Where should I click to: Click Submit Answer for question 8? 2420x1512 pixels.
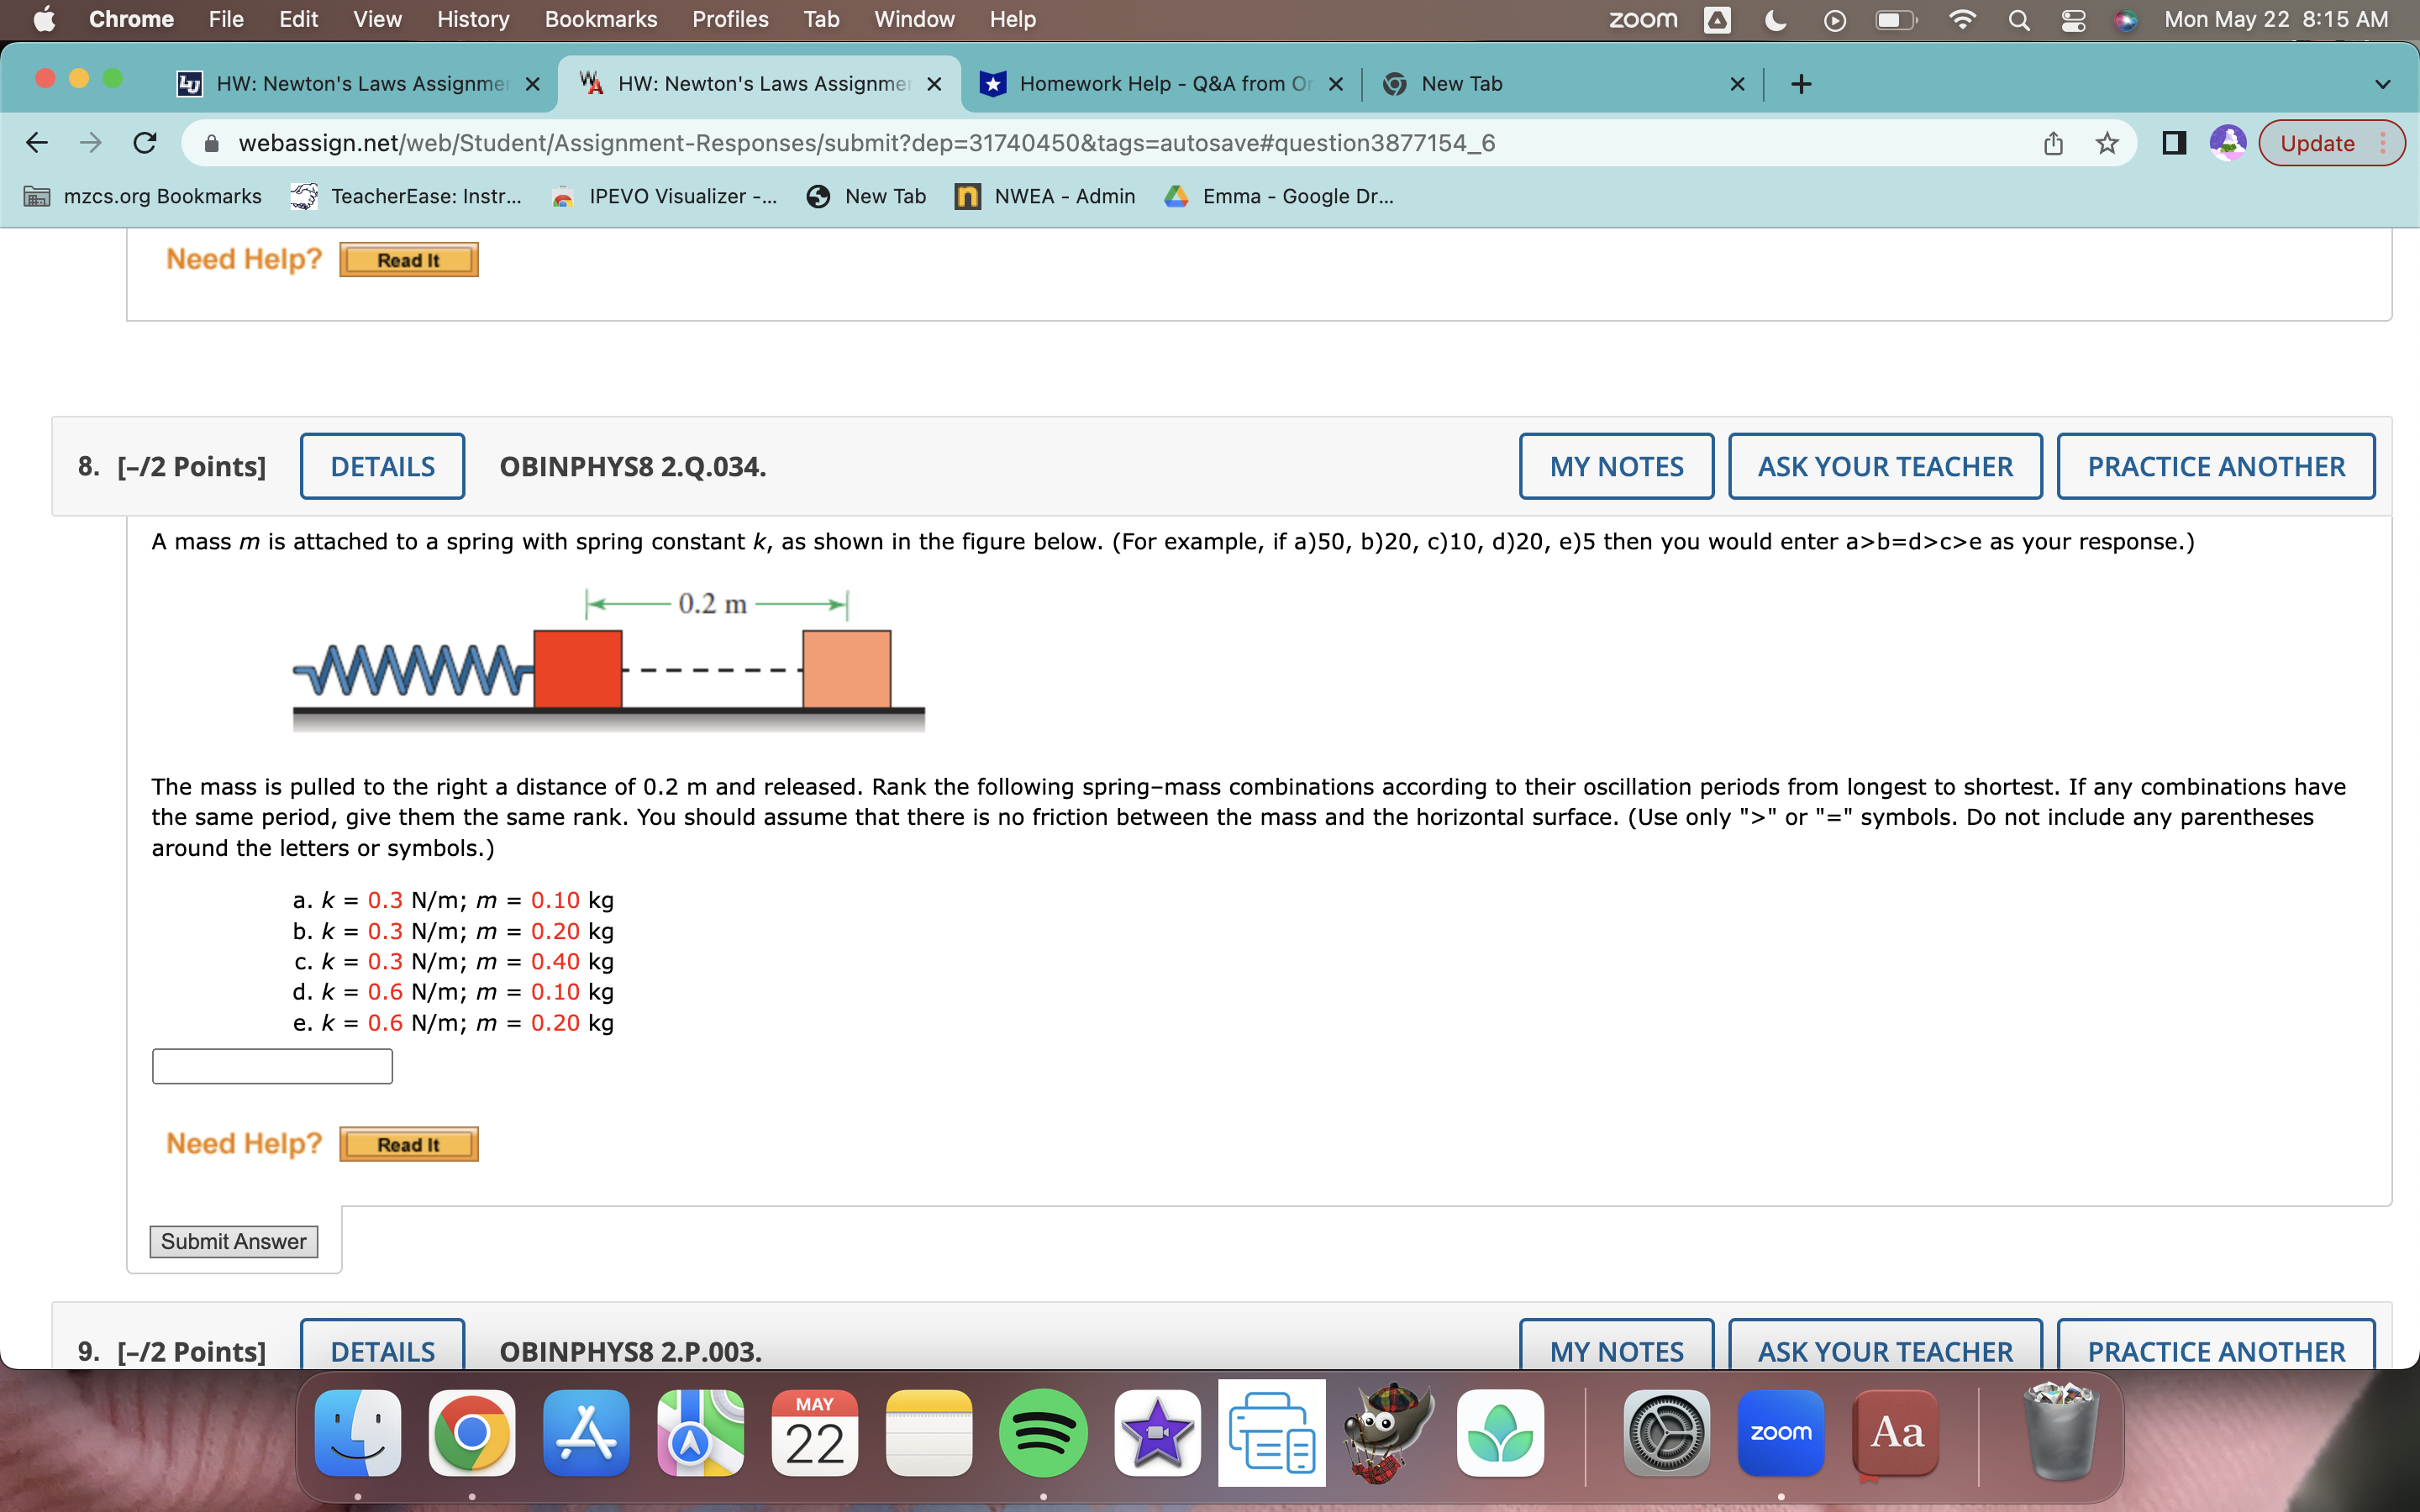[x=233, y=1241]
